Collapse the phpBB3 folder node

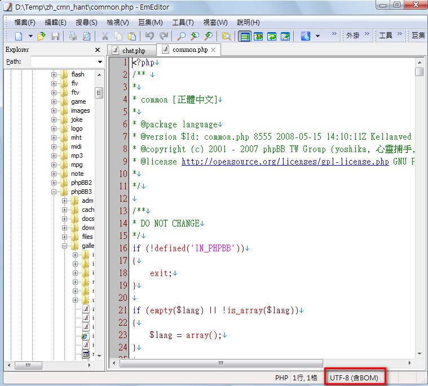(x=54, y=192)
